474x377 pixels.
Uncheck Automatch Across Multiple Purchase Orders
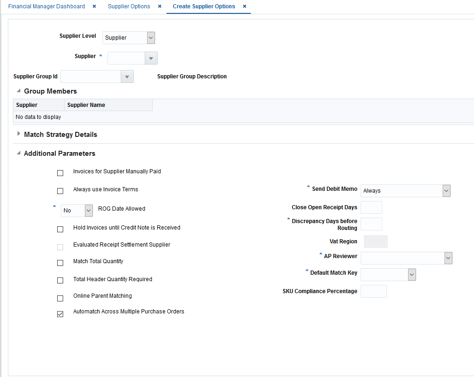[60, 314]
